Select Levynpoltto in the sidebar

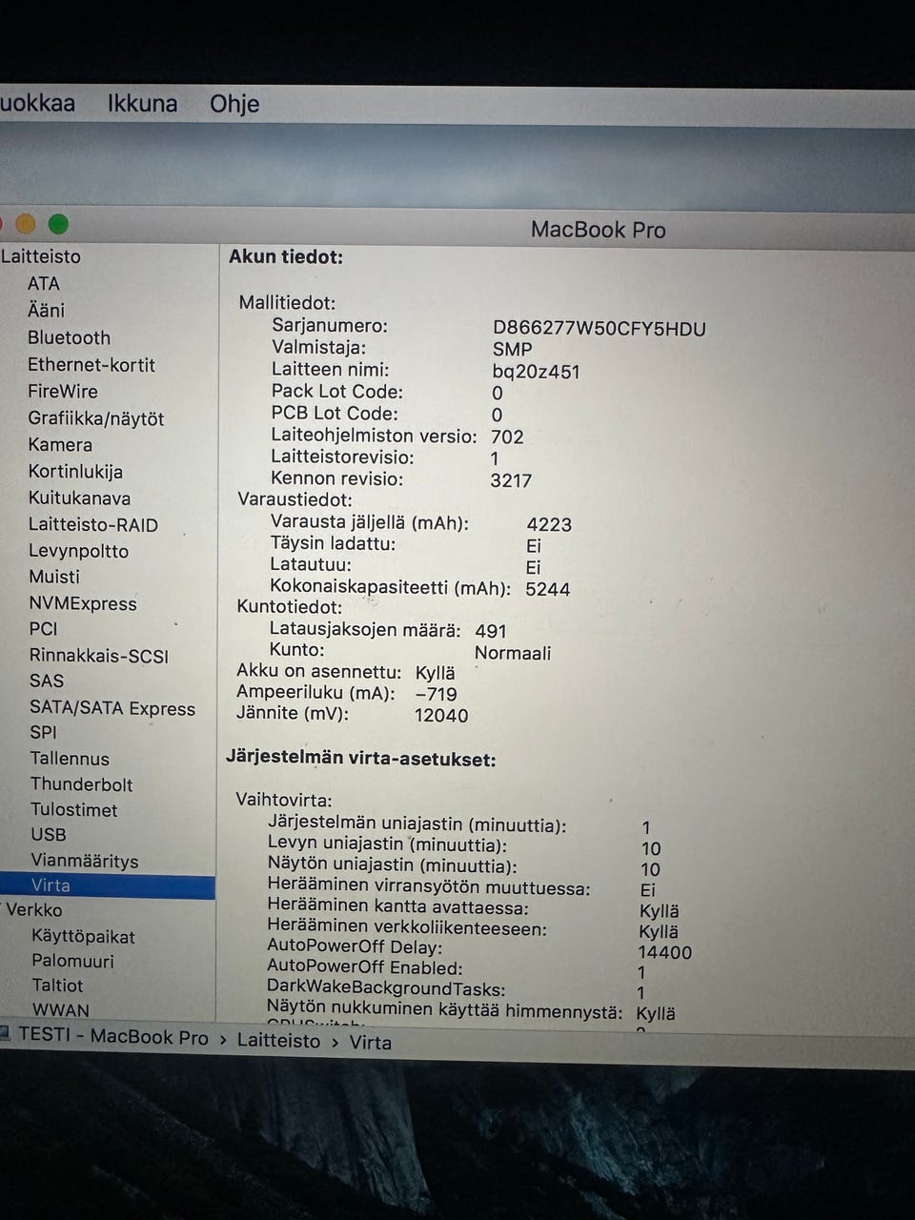pos(78,551)
